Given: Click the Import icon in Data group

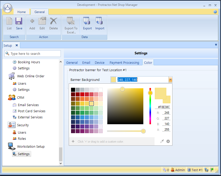Looking at the screenshot, I should point(100,23).
